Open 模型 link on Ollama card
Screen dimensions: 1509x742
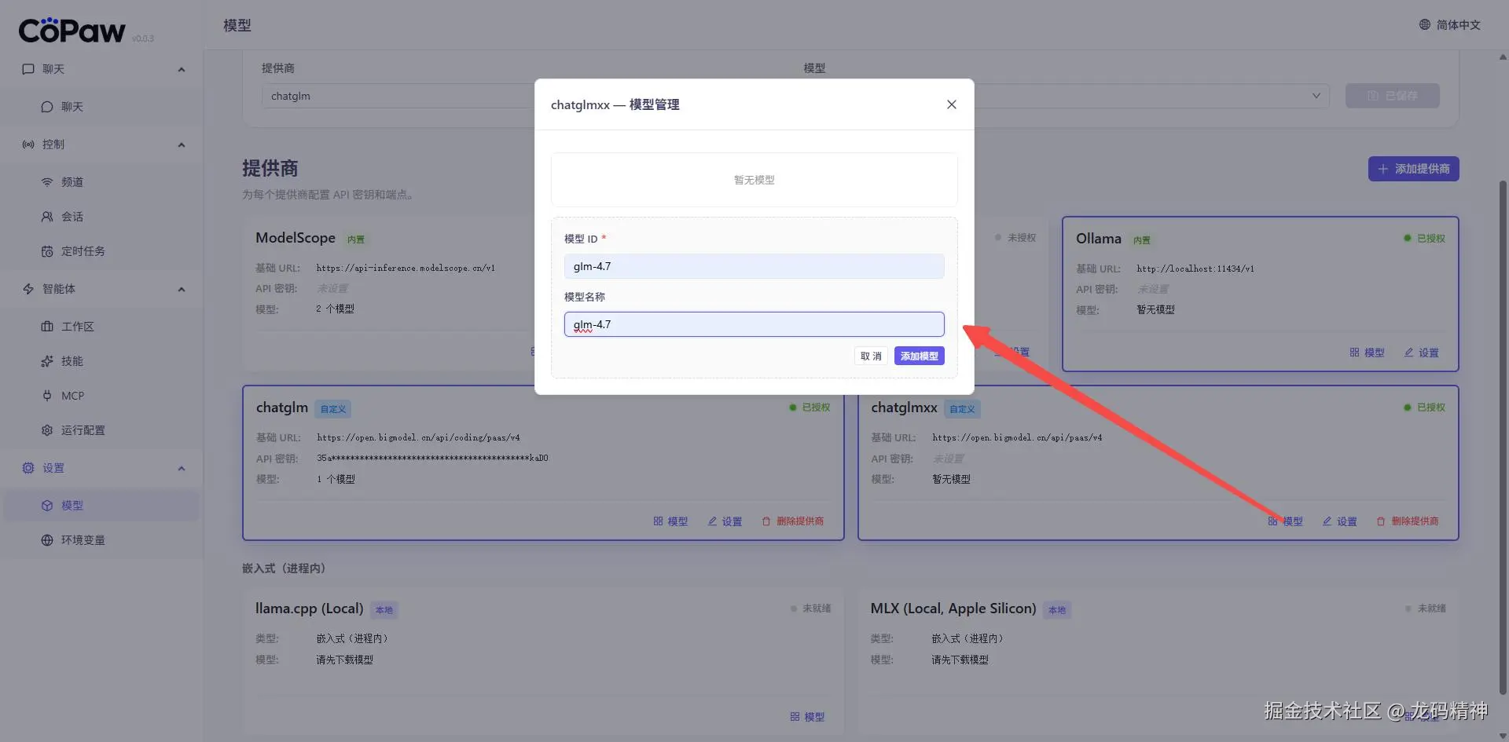pos(1367,353)
